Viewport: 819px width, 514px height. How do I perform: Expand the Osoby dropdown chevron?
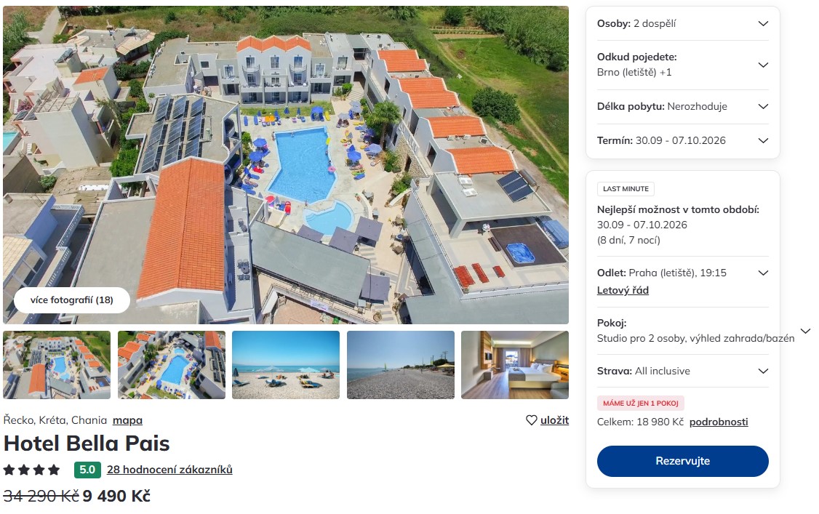pos(763,23)
